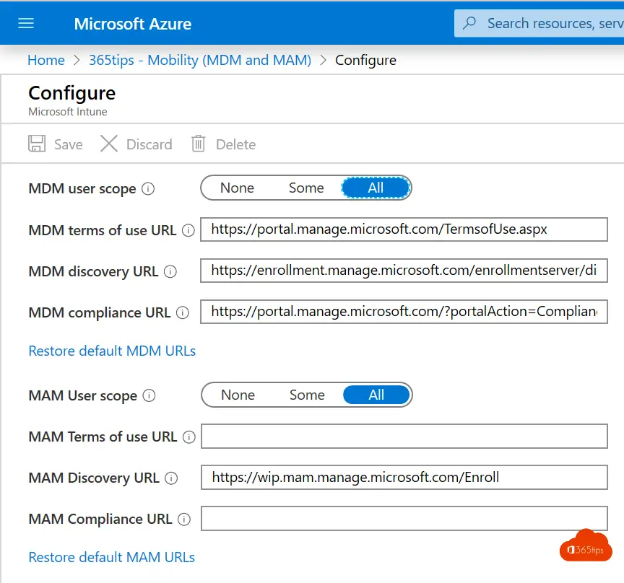This screenshot has width=624, height=583.
Task: Click the empty MAM Compliance URL field
Action: pyautogui.click(x=404, y=518)
